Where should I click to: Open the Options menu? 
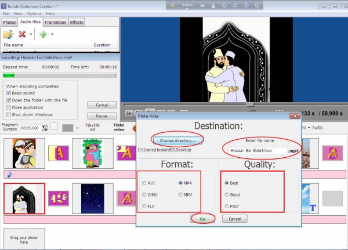(34, 13)
